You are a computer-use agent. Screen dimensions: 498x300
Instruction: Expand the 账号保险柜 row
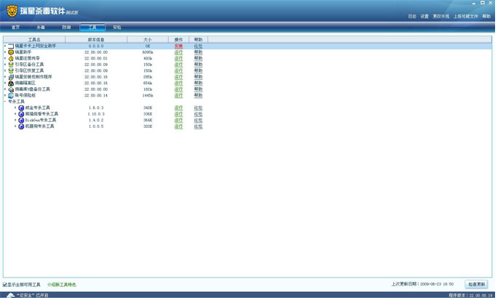(5, 95)
